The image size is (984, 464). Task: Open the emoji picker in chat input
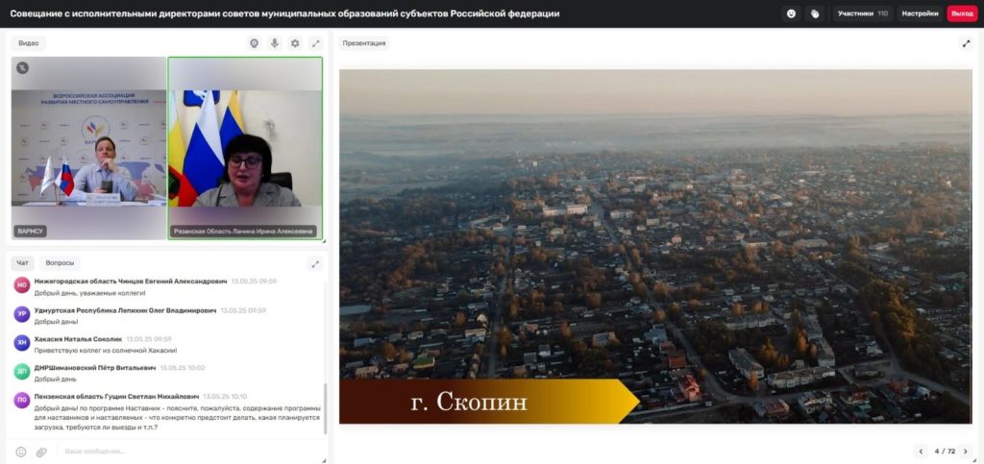point(21,452)
